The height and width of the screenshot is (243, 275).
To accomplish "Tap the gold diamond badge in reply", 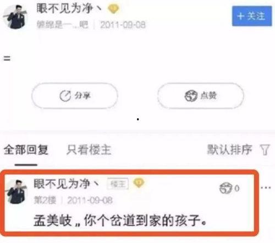I will pos(139,183).
